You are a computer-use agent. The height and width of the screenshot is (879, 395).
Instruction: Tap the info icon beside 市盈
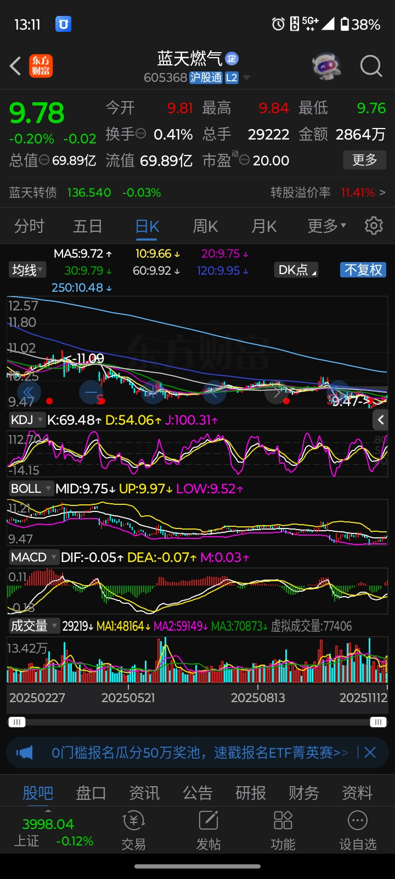[245, 160]
